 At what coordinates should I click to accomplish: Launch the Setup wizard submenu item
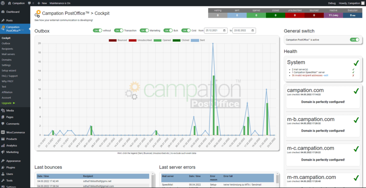(x=9, y=71)
